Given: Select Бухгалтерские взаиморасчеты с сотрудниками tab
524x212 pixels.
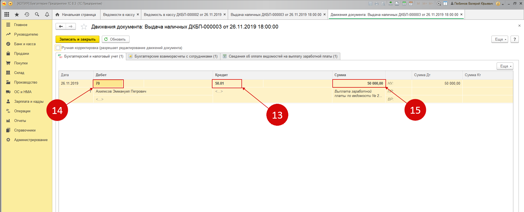Looking at the screenshot, I should pos(173,56).
